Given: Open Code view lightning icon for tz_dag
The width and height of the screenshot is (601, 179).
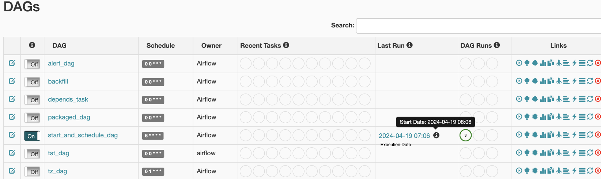Looking at the screenshot, I should point(574,171).
